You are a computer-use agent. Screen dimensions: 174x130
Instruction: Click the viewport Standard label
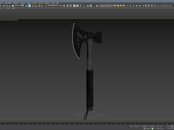(x=6, y=20)
